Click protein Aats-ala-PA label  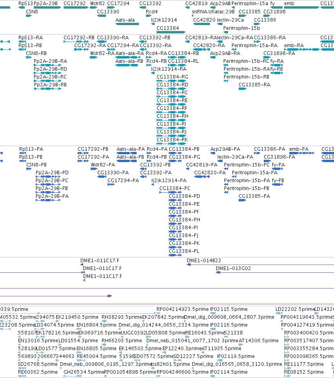pyautogui.click(x=131, y=149)
